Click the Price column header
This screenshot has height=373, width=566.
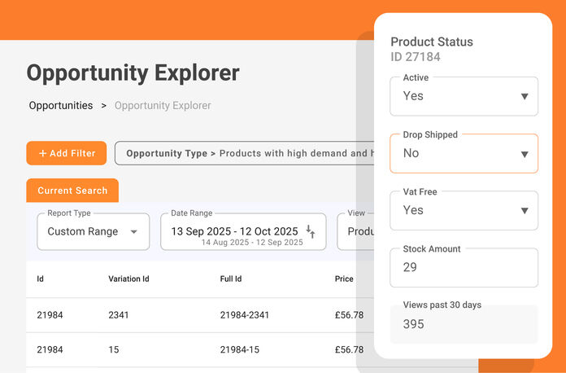(344, 279)
